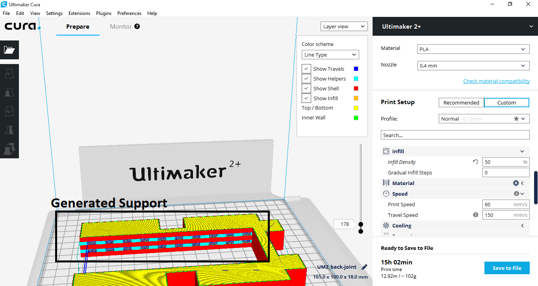Toggle Show Travels checkbox
The height and width of the screenshot is (286, 538).
[306, 69]
